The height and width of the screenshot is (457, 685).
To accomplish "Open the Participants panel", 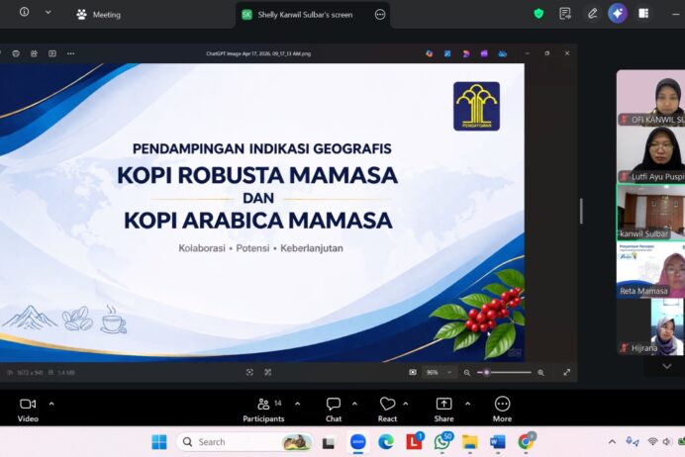I will (x=263, y=405).
